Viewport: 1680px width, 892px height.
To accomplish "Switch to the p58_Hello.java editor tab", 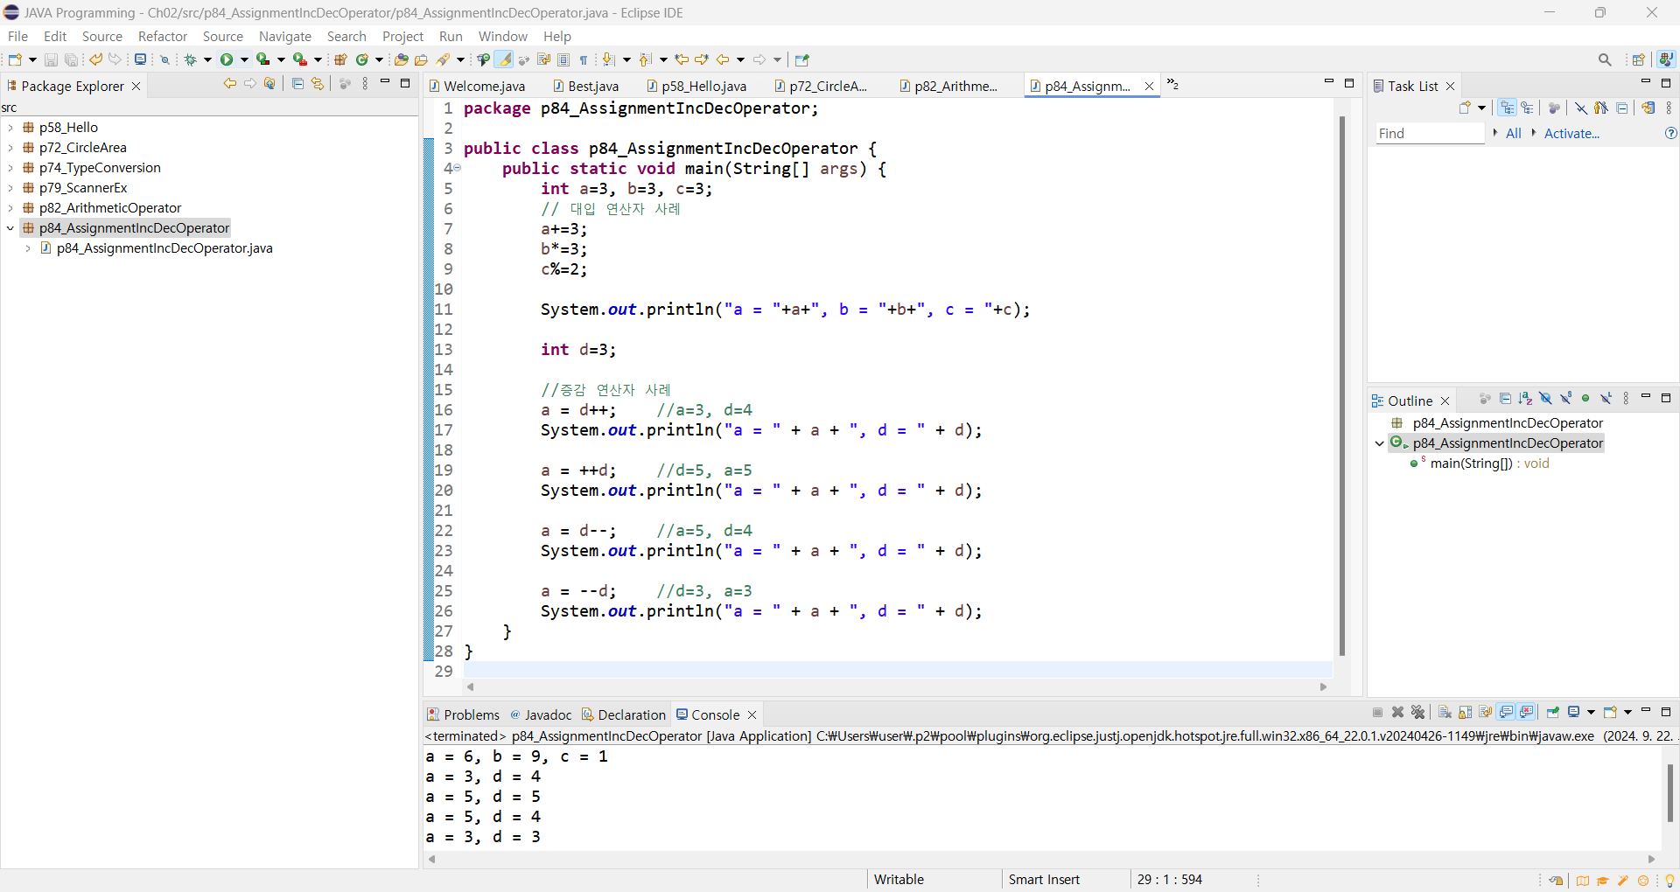I will pyautogui.click(x=696, y=86).
